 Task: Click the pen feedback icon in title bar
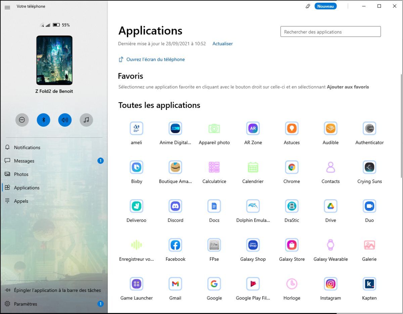308,6
